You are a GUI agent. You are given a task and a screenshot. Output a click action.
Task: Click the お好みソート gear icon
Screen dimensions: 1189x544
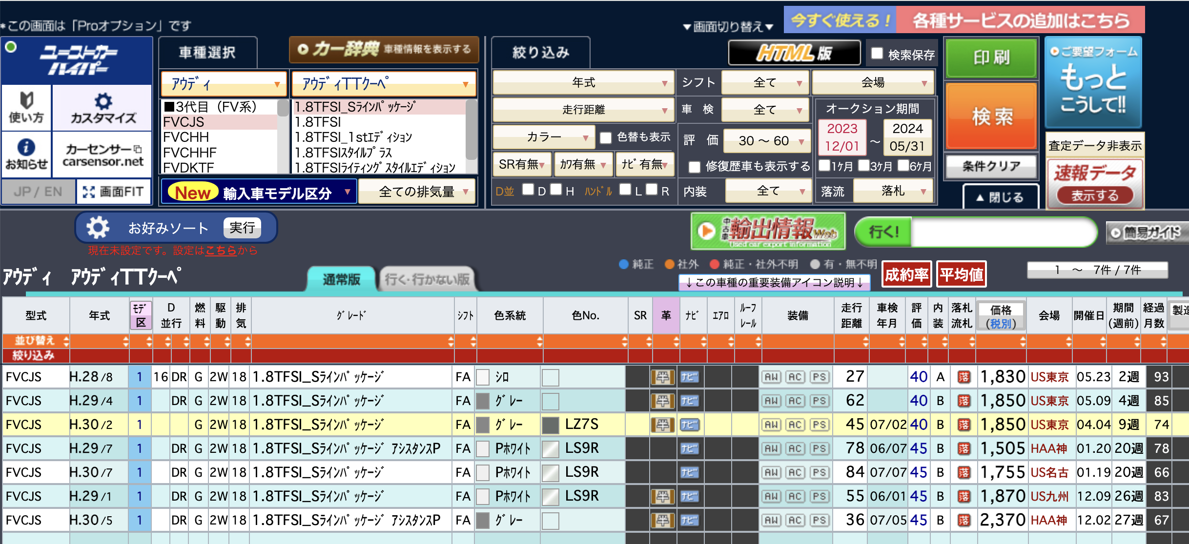98,228
